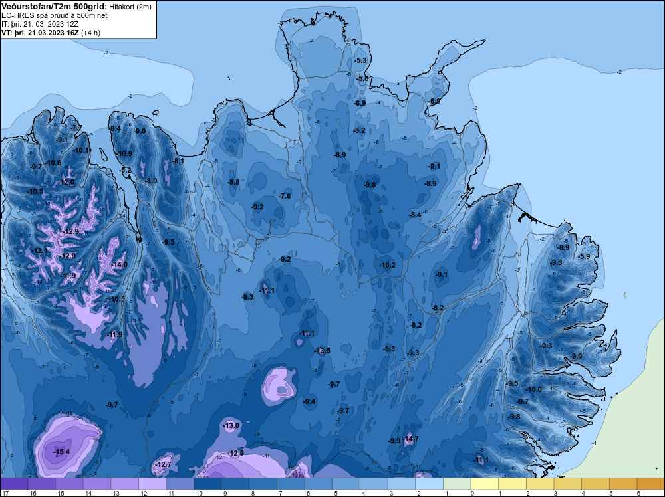Click the legend swatch between -2 and -1
665x497 pixels.
point(429,484)
